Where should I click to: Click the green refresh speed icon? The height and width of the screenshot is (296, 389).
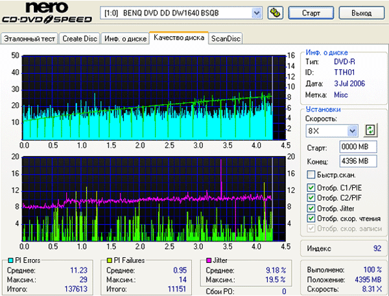click(x=371, y=130)
